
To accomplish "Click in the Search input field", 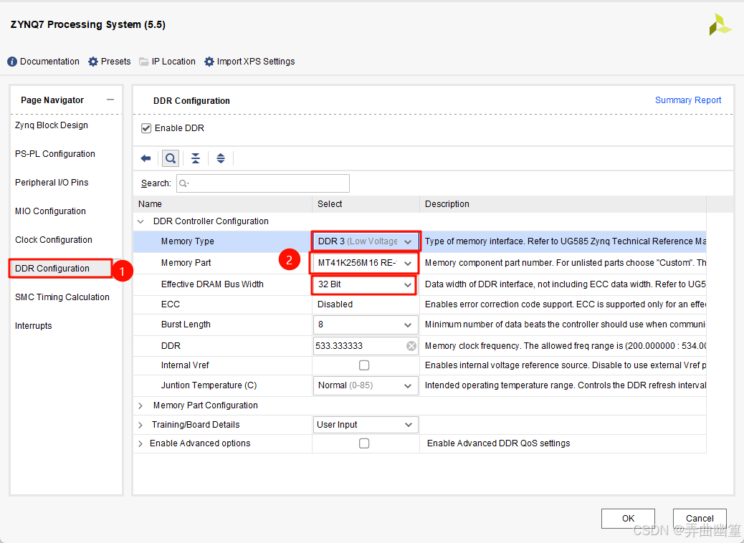I will [x=263, y=183].
